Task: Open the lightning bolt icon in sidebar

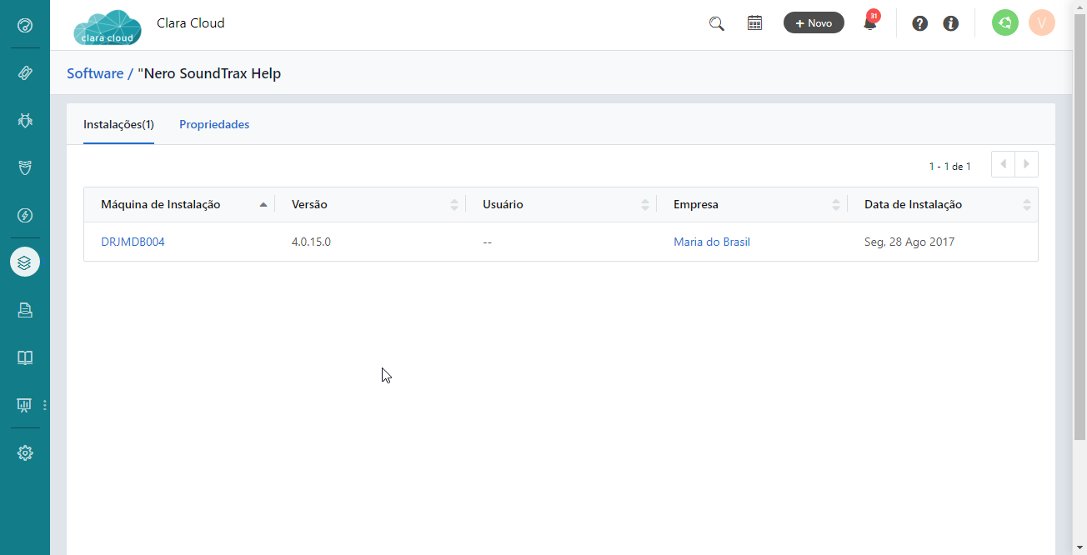Action: pos(25,216)
